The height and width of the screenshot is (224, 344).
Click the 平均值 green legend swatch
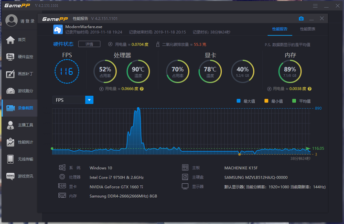click(294, 101)
